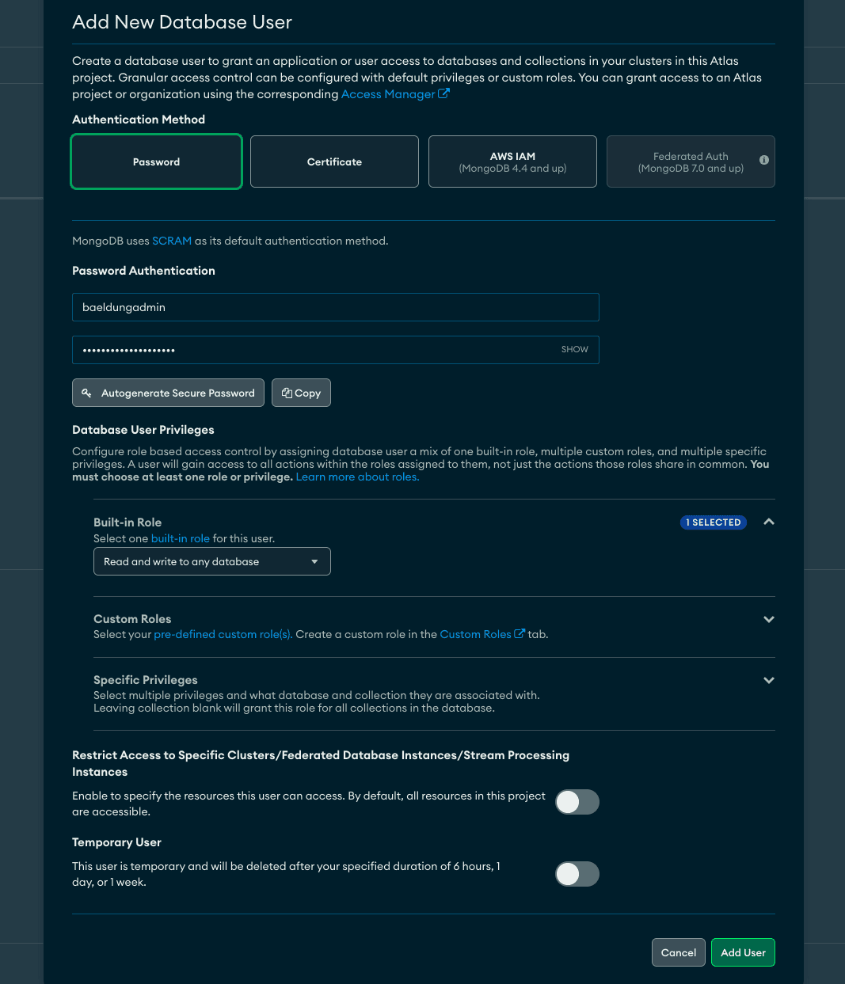The height and width of the screenshot is (984, 845).
Task: Toggle Restrict Access to Specific Clusters switch
Action: pos(577,802)
